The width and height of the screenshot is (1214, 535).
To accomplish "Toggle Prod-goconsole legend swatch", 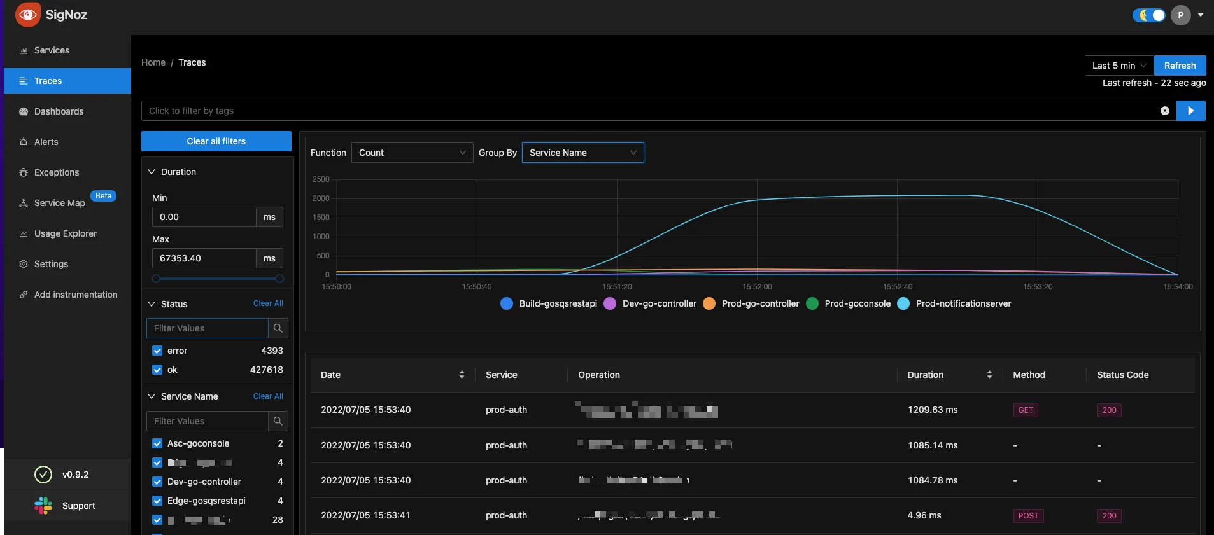I will pos(812,303).
